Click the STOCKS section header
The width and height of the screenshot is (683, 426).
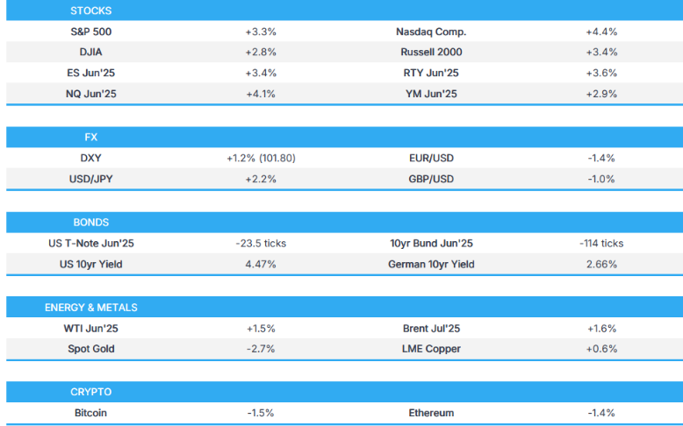(90, 11)
